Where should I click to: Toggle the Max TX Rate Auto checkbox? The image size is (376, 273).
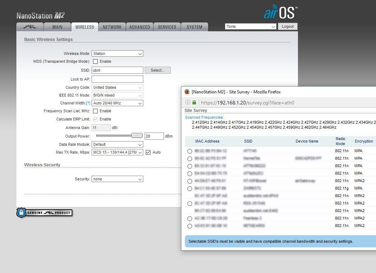pyautogui.click(x=148, y=152)
